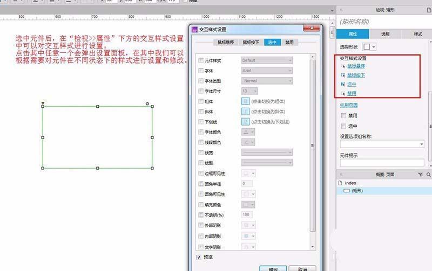Viewport: 432px width, 271px height.
Task: Check 禁用 checkbox in properties panel
Action: [x=343, y=115]
